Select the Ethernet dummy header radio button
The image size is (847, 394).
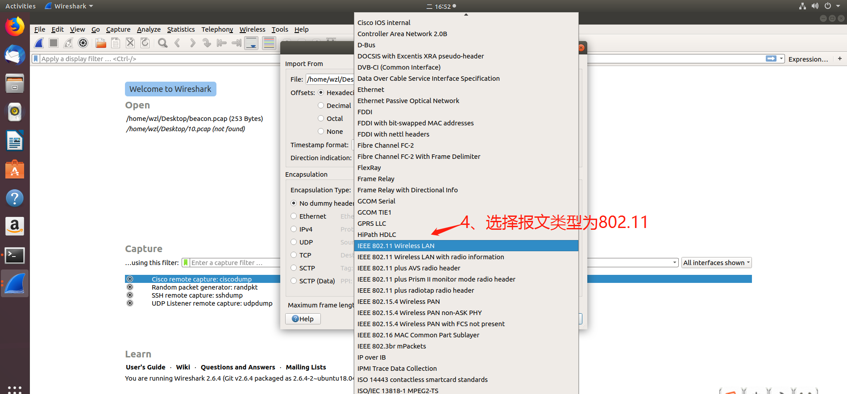(x=294, y=216)
